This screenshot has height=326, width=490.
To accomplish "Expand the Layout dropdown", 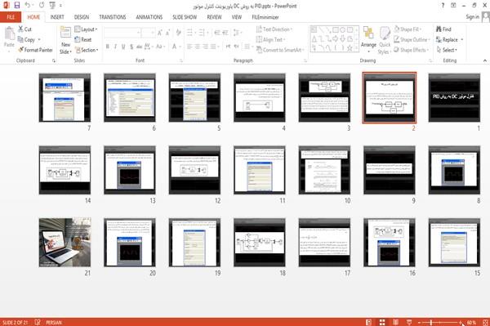I will click(x=86, y=29).
